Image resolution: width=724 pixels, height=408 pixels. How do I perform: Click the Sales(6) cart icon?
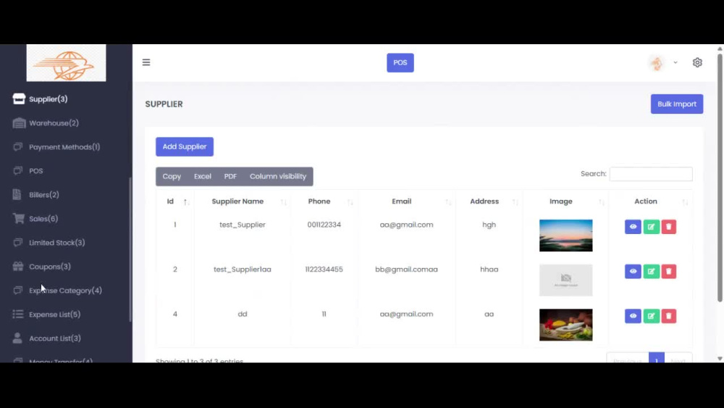point(19,218)
